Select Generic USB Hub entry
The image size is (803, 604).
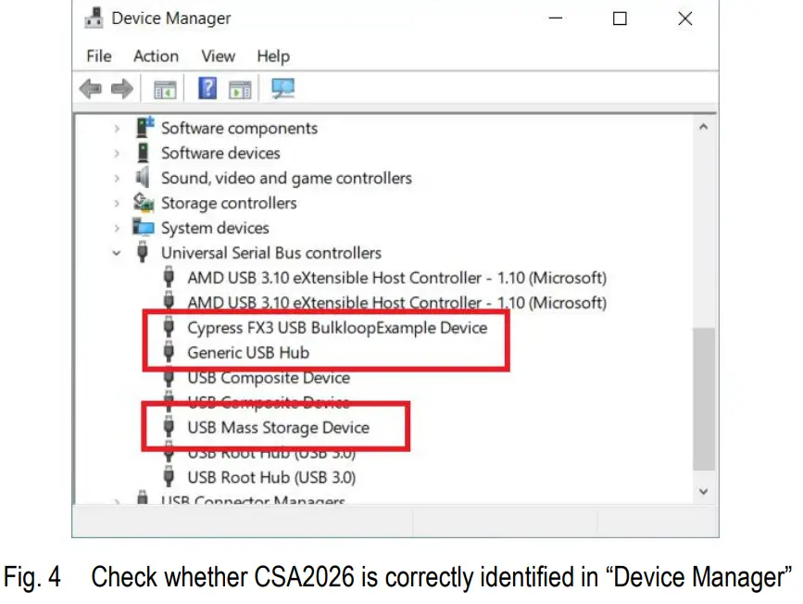(248, 352)
